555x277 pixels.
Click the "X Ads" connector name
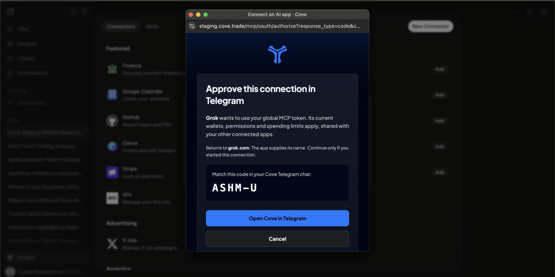[x=130, y=240]
